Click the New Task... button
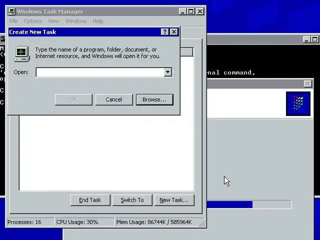Screen dimensions: 320x240 coord(174,200)
